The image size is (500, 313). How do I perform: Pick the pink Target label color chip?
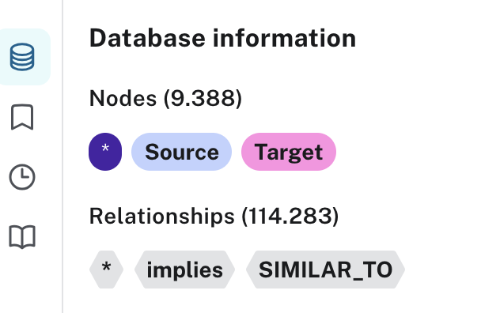point(289,152)
